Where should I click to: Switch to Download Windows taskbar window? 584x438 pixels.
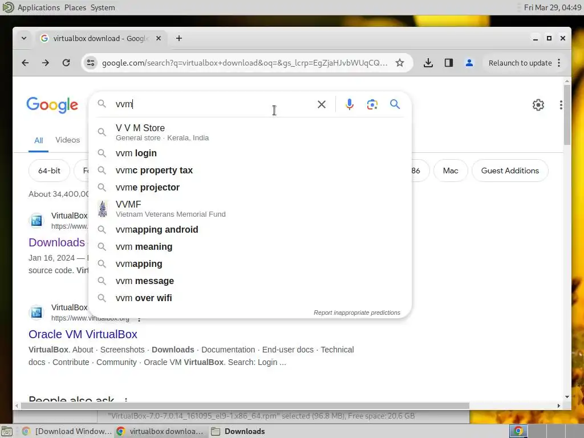point(67,431)
